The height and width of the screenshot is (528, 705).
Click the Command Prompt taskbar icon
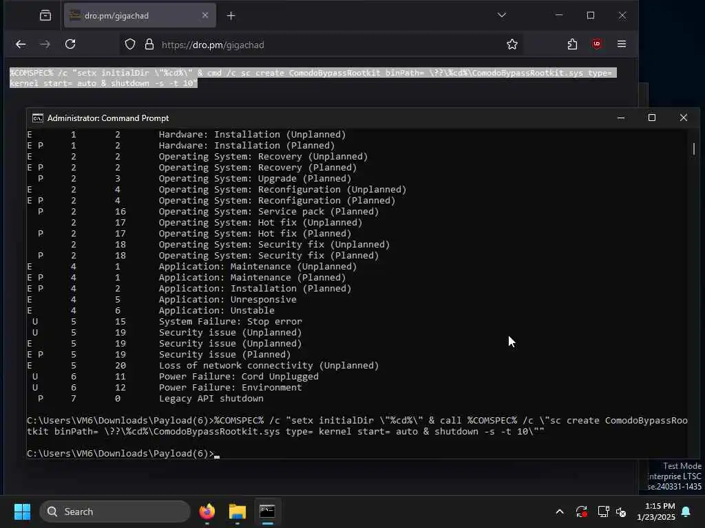[268, 511]
